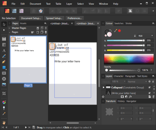Select the Move tool arrow
The height and width of the screenshot is (130, 156).
coord(4,24)
